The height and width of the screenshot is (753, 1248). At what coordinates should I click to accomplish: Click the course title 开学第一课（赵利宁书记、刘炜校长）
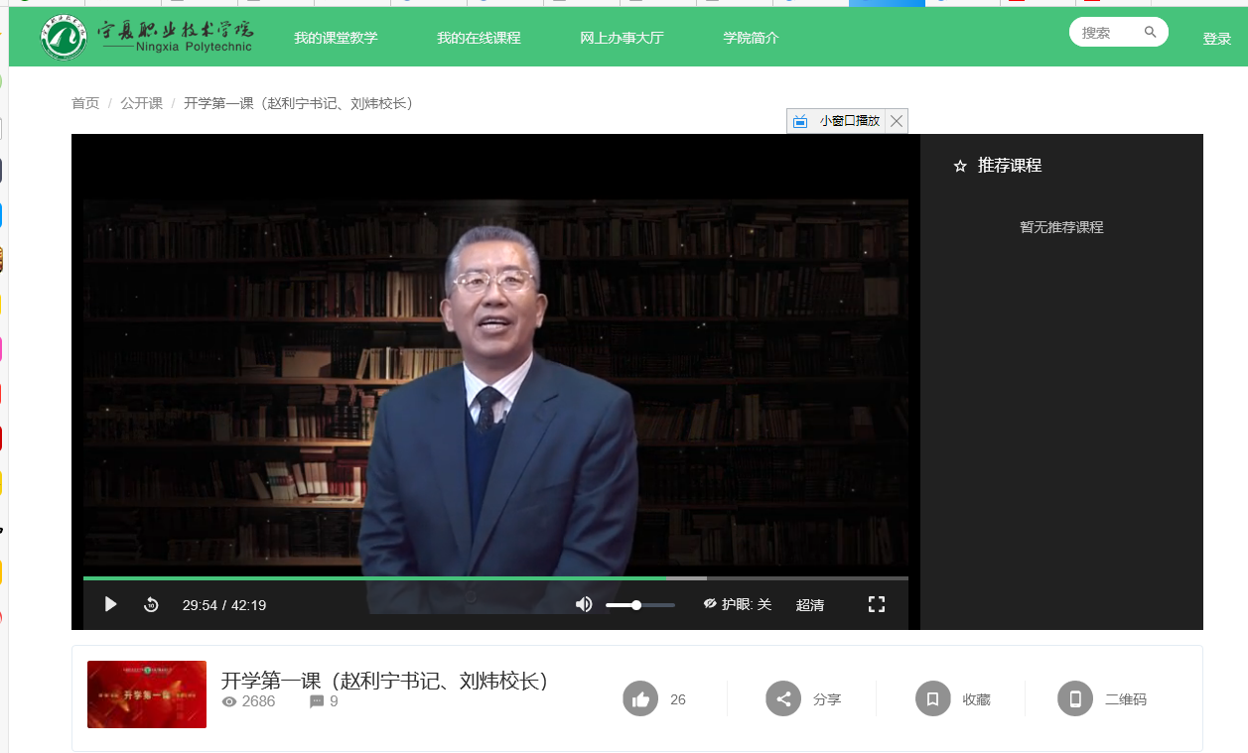384,681
